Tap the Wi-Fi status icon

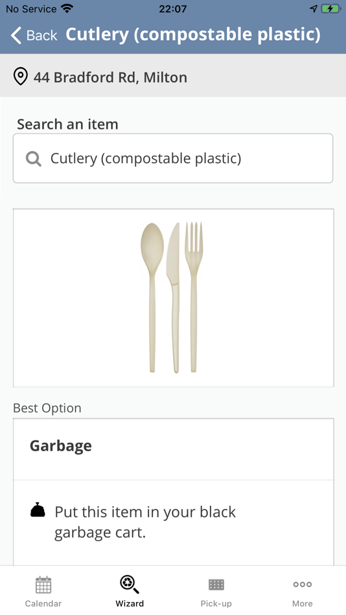pos(67,8)
